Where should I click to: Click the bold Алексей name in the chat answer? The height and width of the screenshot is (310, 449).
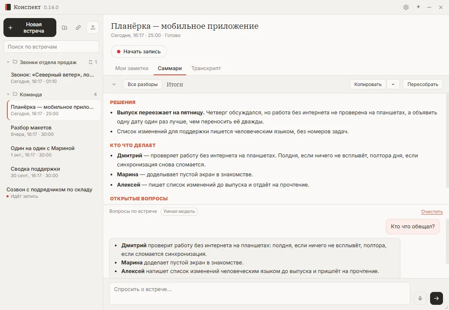[133, 271]
